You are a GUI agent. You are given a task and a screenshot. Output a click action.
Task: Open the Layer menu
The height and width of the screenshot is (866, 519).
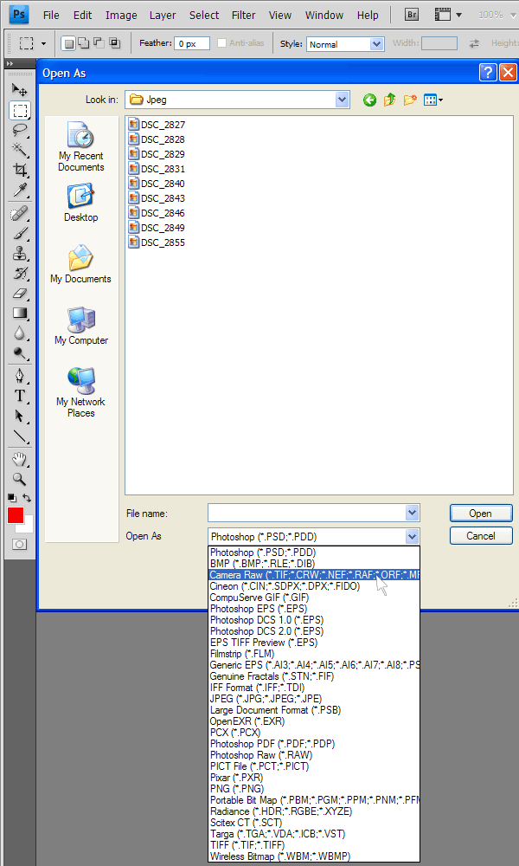tap(163, 15)
